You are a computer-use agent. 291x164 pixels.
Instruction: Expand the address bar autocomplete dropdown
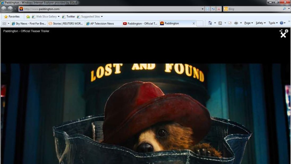(x=203, y=9)
